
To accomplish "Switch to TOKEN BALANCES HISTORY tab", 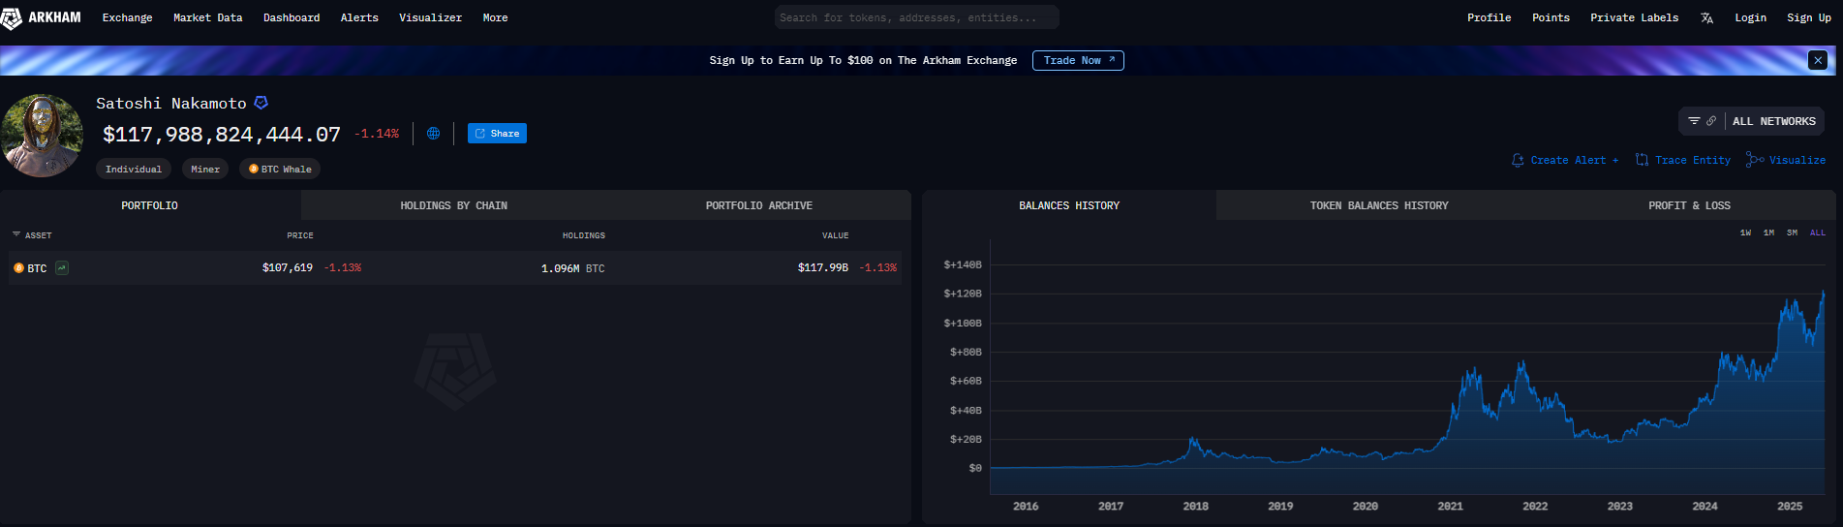I will pyautogui.click(x=1379, y=205).
